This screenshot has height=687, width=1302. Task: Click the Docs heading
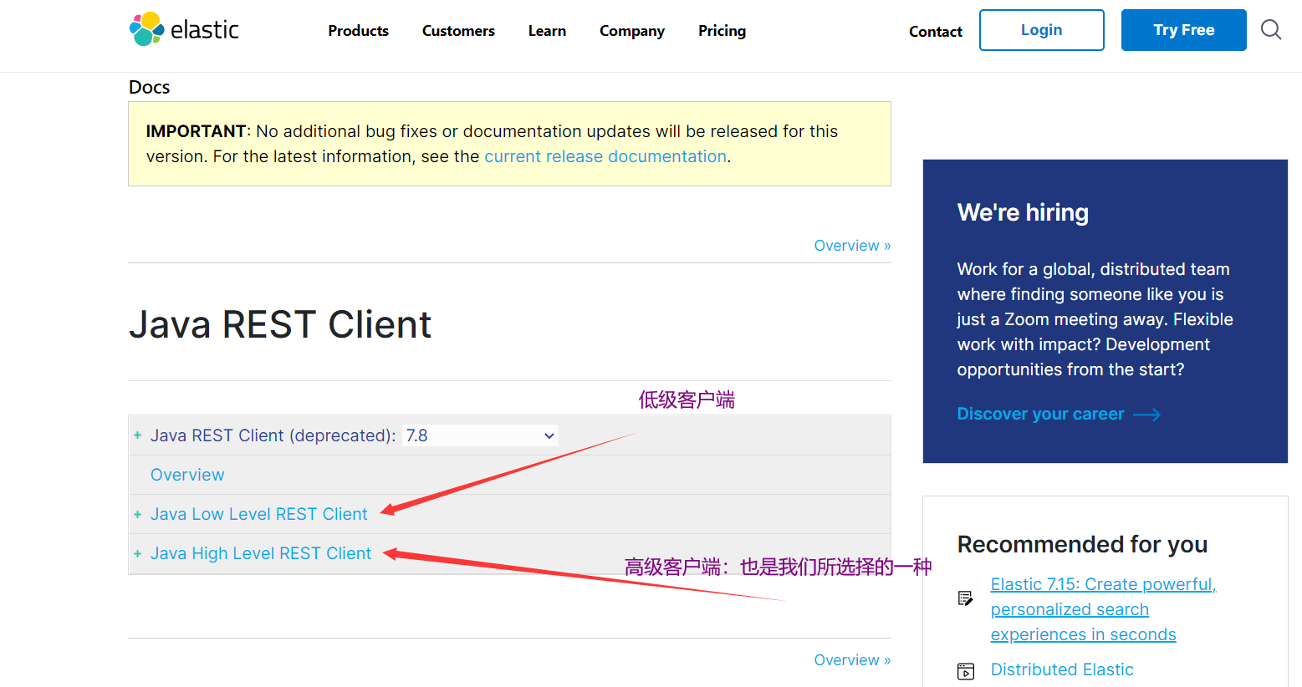point(150,87)
